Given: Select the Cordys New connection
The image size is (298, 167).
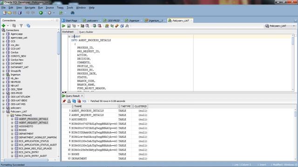Looking at the screenshot, I should coord(17,60).
